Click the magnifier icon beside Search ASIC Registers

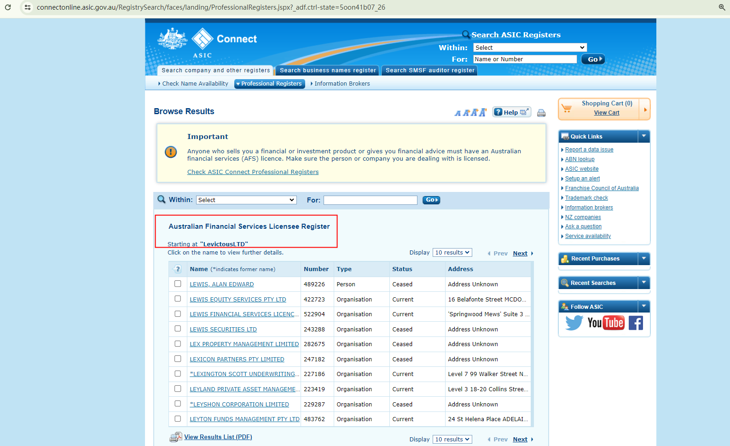(x=466, y=35)
